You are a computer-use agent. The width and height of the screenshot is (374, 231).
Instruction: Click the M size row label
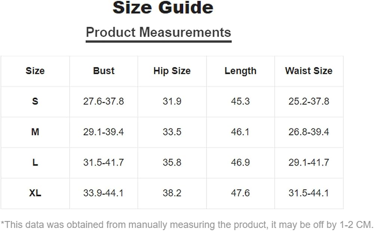pos(35,132)
